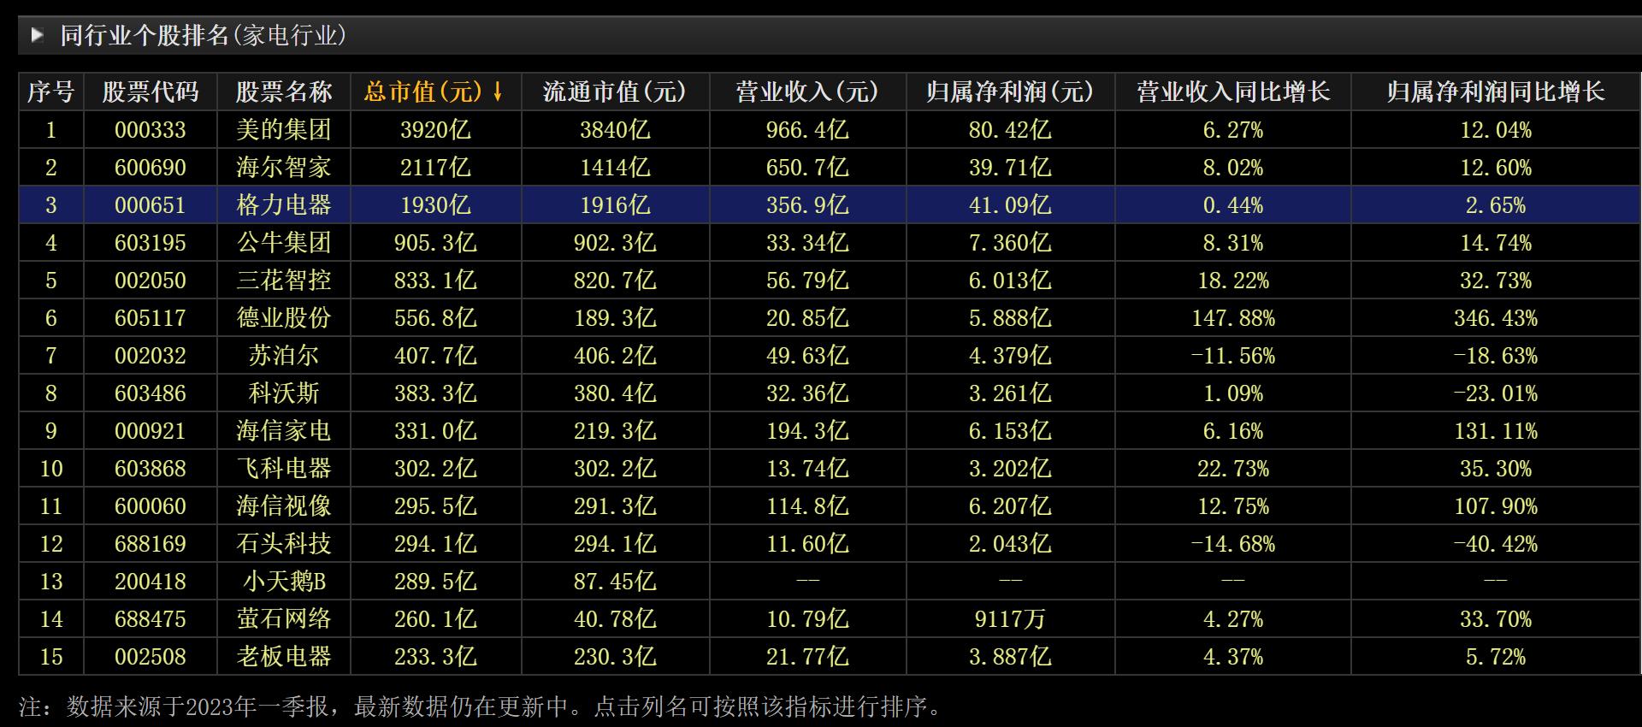Click stock code 000921

tap(151, 431)
